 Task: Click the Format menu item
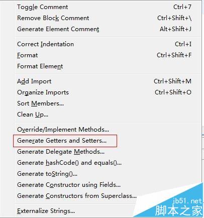(x=108, y=55)
